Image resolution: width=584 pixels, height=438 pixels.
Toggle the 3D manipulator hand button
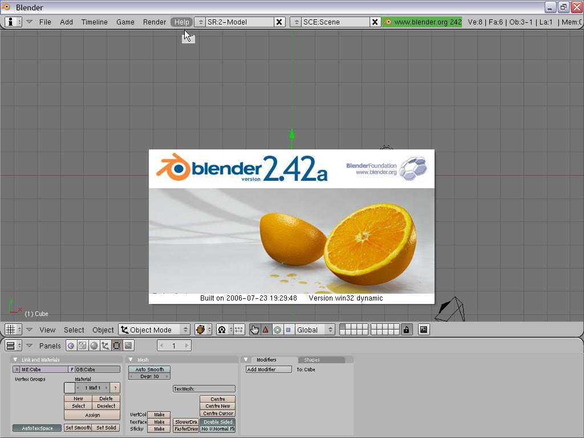[254, 330]
